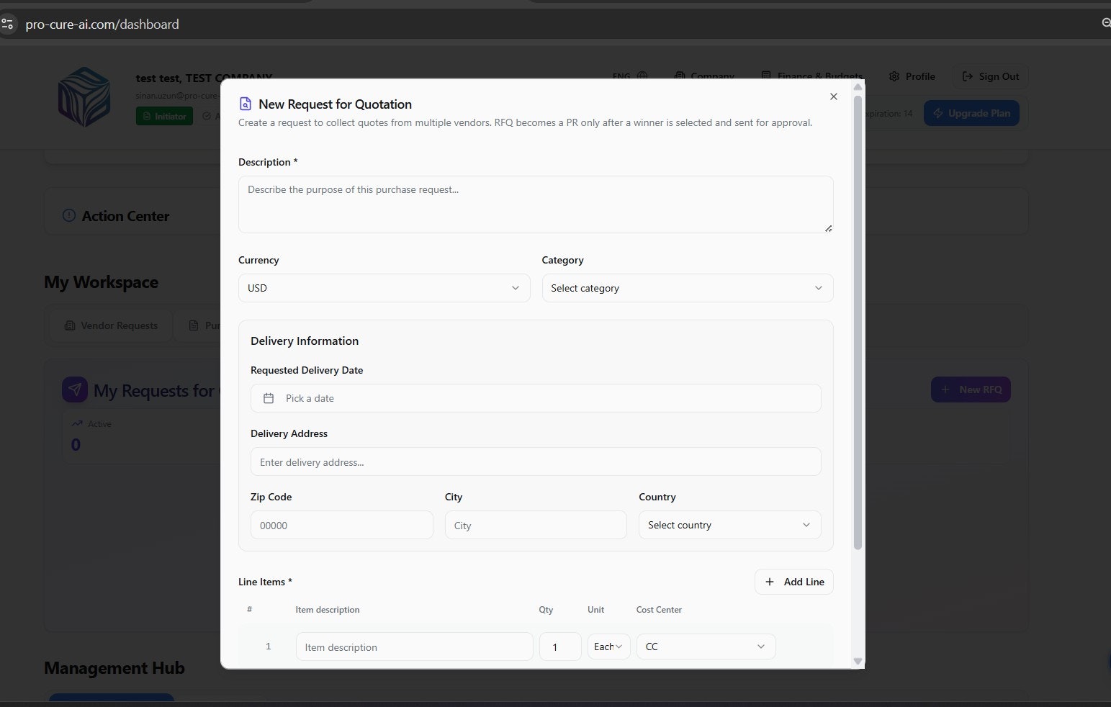Click the Initiator role badge
The height and width of the screenshot is (707, 1111).
(164, 116)
